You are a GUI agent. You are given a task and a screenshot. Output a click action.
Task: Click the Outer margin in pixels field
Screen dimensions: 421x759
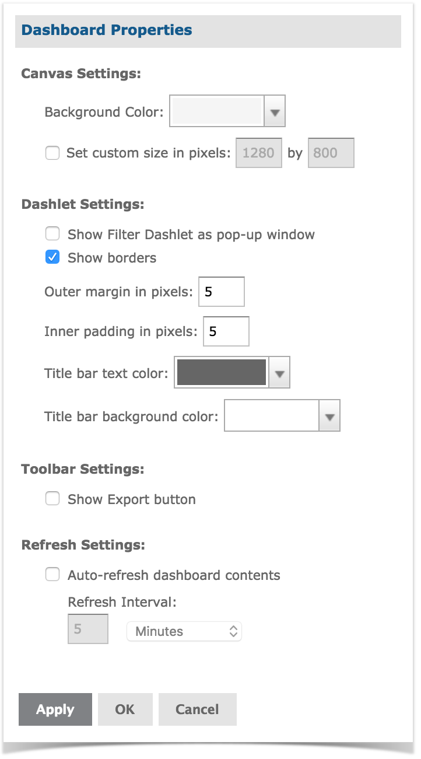[222, 292]
